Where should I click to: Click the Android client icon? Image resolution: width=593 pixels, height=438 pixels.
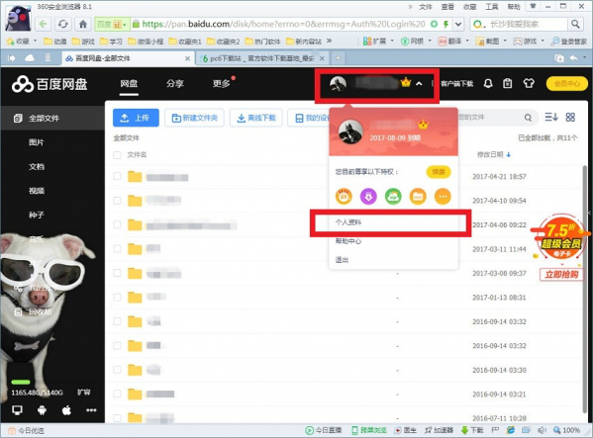point(42,410)
